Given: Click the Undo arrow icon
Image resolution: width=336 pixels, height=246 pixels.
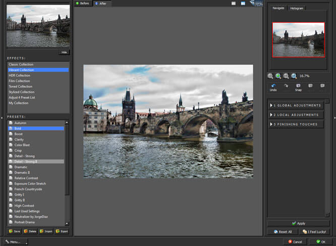Looking at the screenshot, I should pyautogui.click(x=273, y=85).
